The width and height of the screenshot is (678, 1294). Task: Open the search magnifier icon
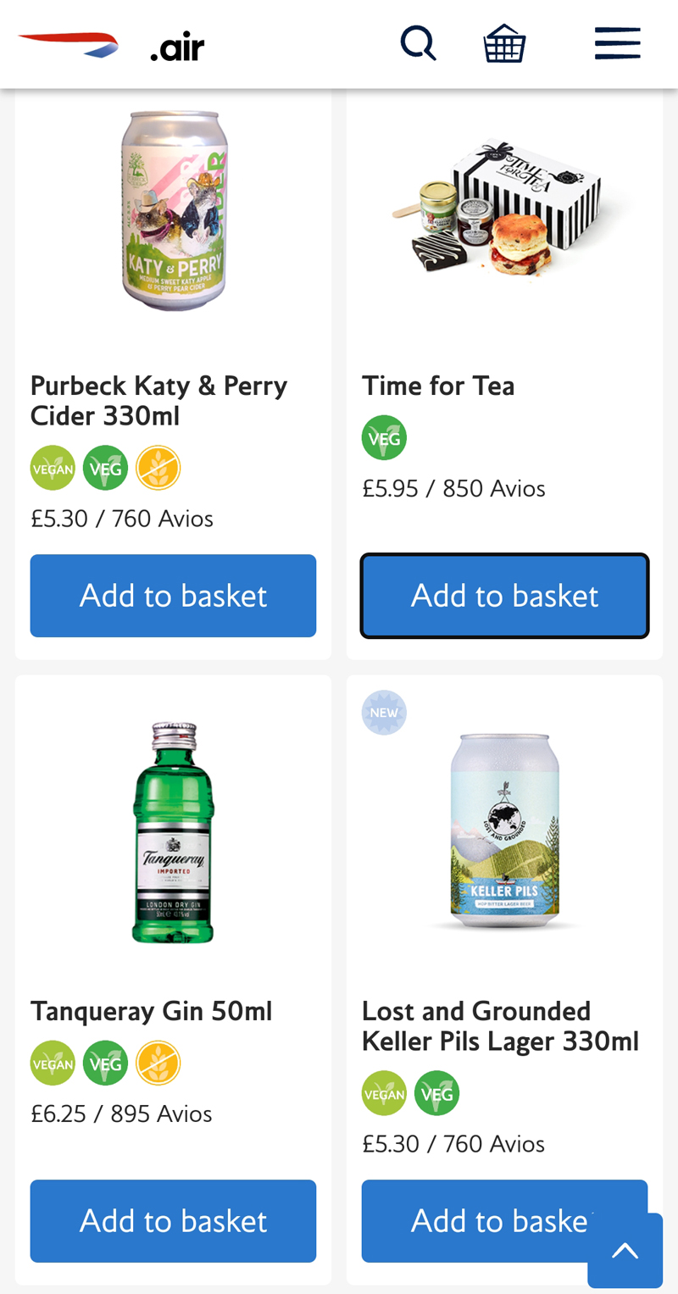[418, 43]
